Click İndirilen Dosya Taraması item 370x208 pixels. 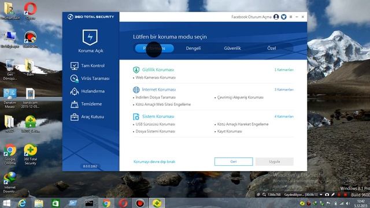pos(156,98)
